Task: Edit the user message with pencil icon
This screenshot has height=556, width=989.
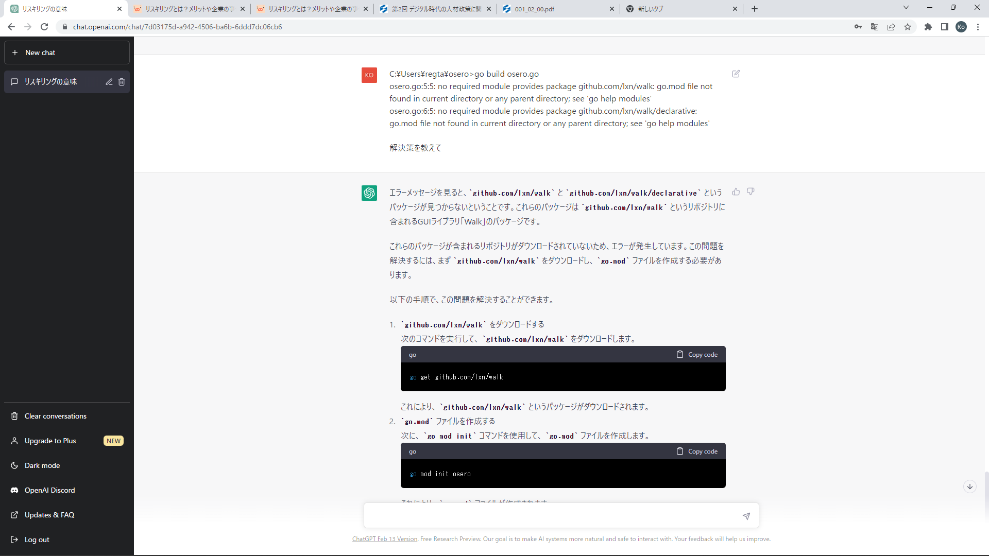Action: (736, 74)
